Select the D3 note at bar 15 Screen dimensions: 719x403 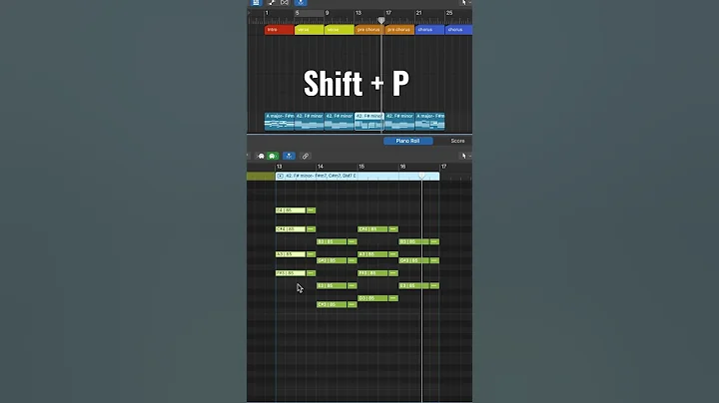372,298
